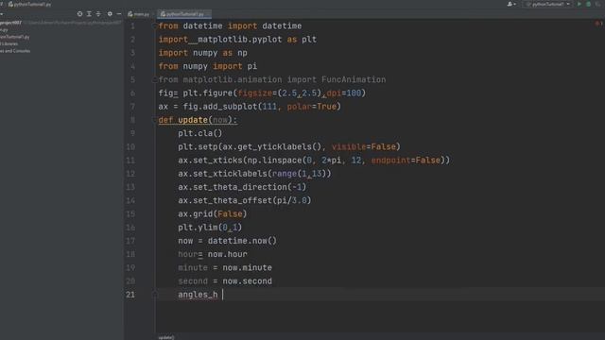Click on the text 'angles_h' in line 21
Viewport: 605px width, 340px height.
pos(198,295)
